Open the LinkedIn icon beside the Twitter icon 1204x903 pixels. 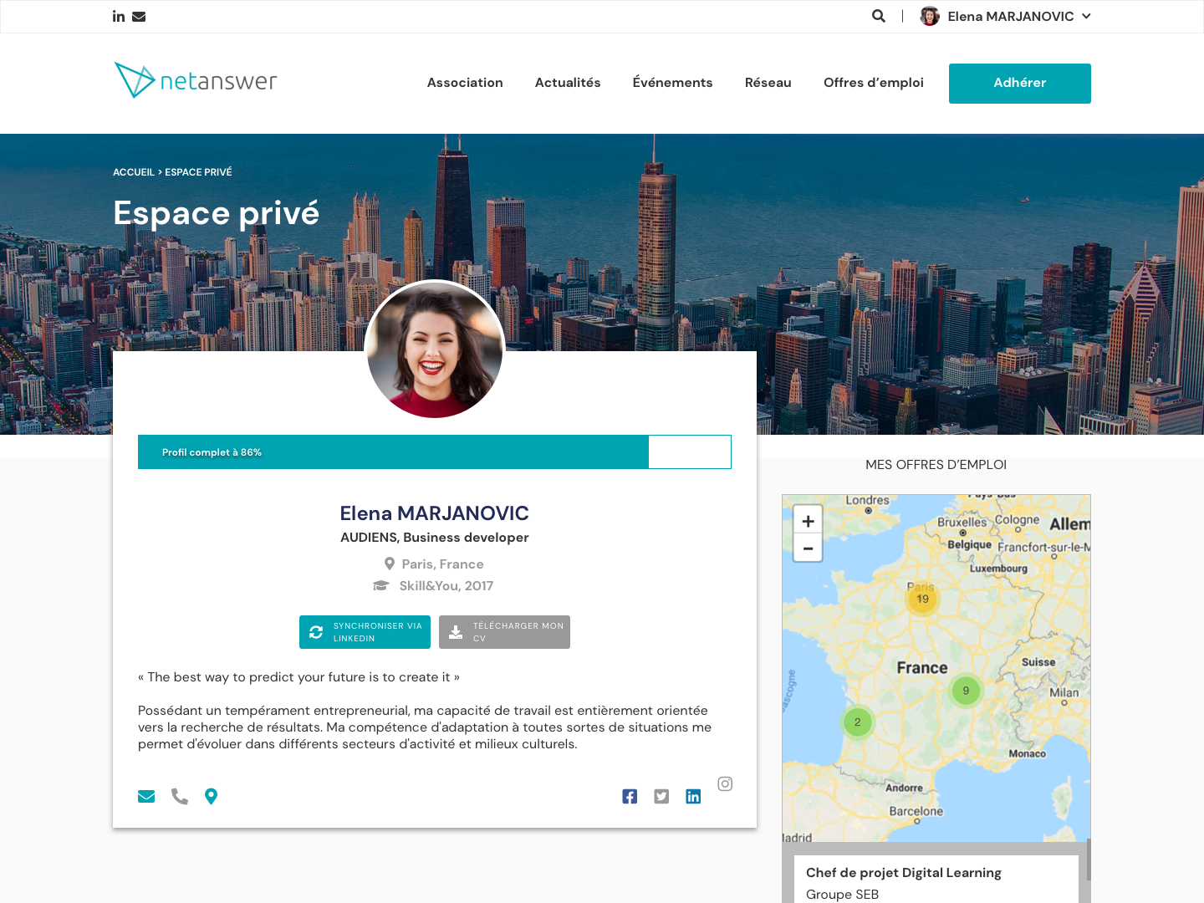[x=693, y=796]
